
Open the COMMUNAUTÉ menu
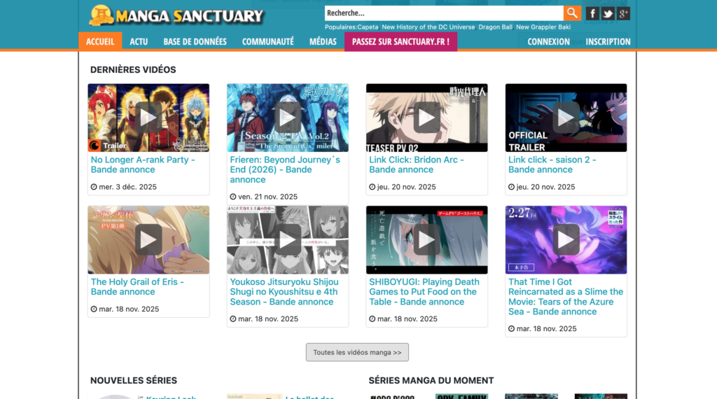click(x=268, y=41)
